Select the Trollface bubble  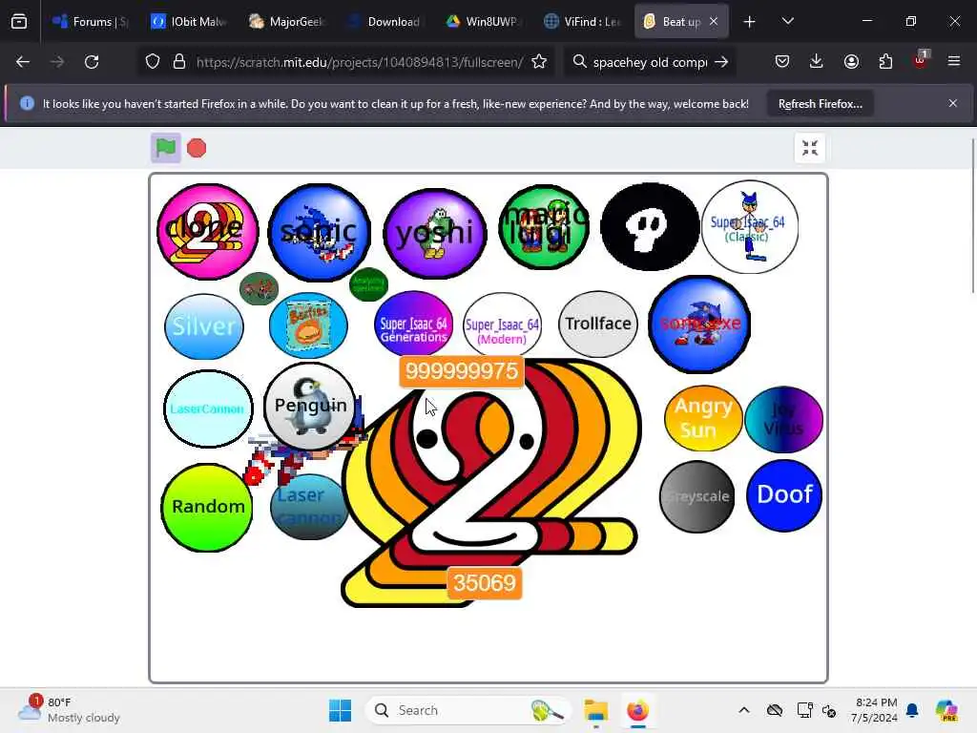click(598, 324)
